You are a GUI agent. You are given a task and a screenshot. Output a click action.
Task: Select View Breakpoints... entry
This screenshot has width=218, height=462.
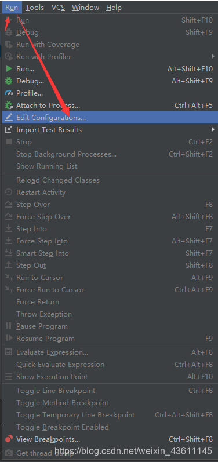[x=110, y=439]
